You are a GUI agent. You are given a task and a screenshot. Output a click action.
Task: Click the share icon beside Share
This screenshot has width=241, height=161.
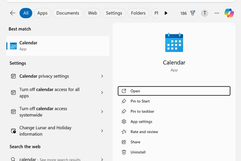(x=124, y=142)
